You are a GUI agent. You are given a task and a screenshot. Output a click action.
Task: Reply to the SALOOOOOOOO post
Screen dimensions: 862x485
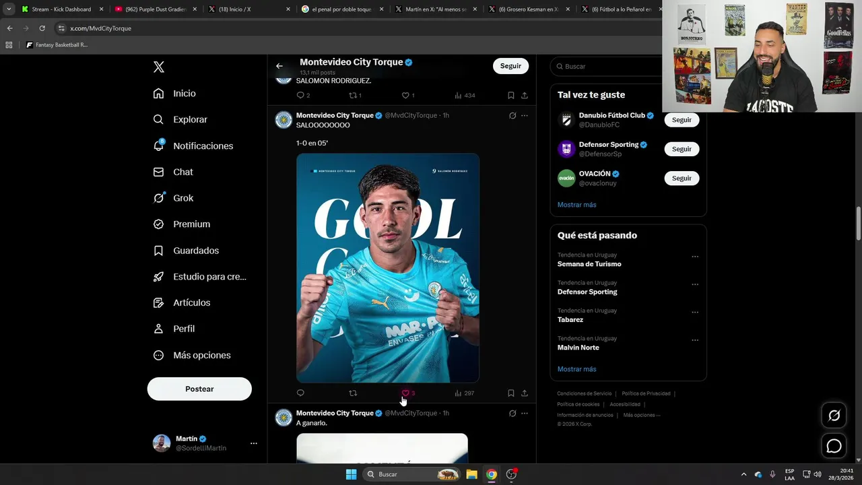(300, 393)
